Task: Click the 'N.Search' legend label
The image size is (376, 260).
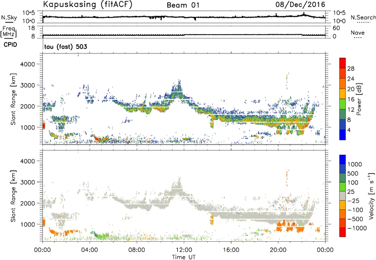Action: coord(363,17)
